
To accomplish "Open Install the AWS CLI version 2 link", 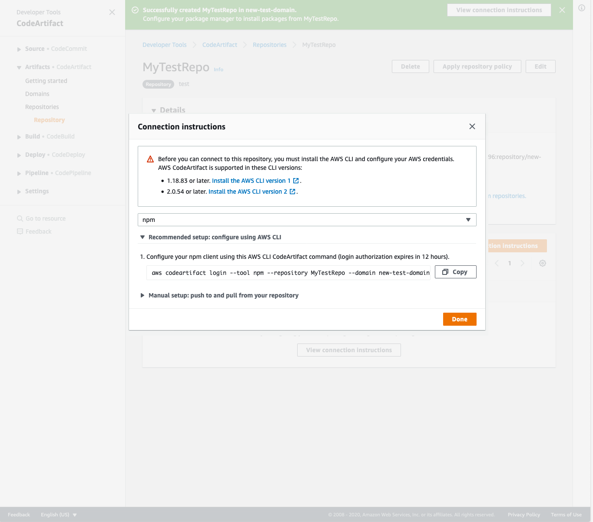I will coord(248,192).
